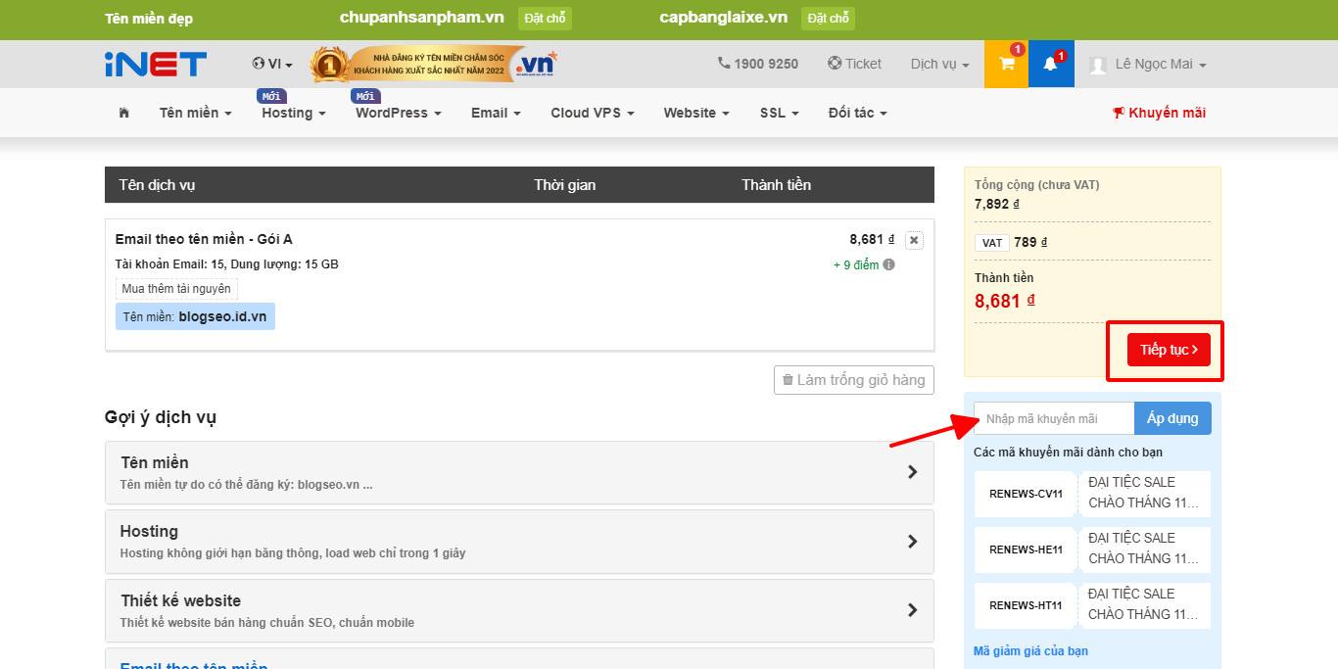The width and height of the screenshot is (1338, 669).
Task: Click the iNET logo
Action: [156, 64]
